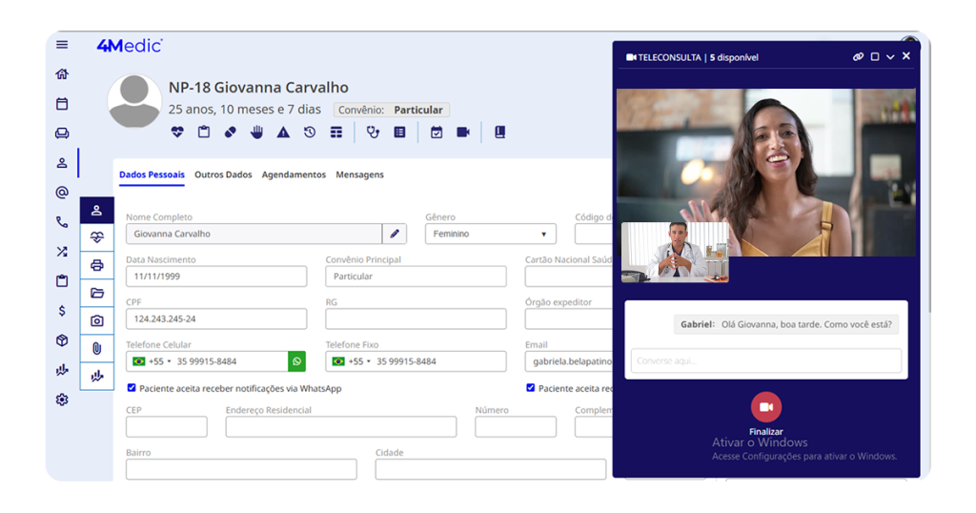
Task: Uncheck the WhatsApp notifications checkbox
Action: coord(132,388)
